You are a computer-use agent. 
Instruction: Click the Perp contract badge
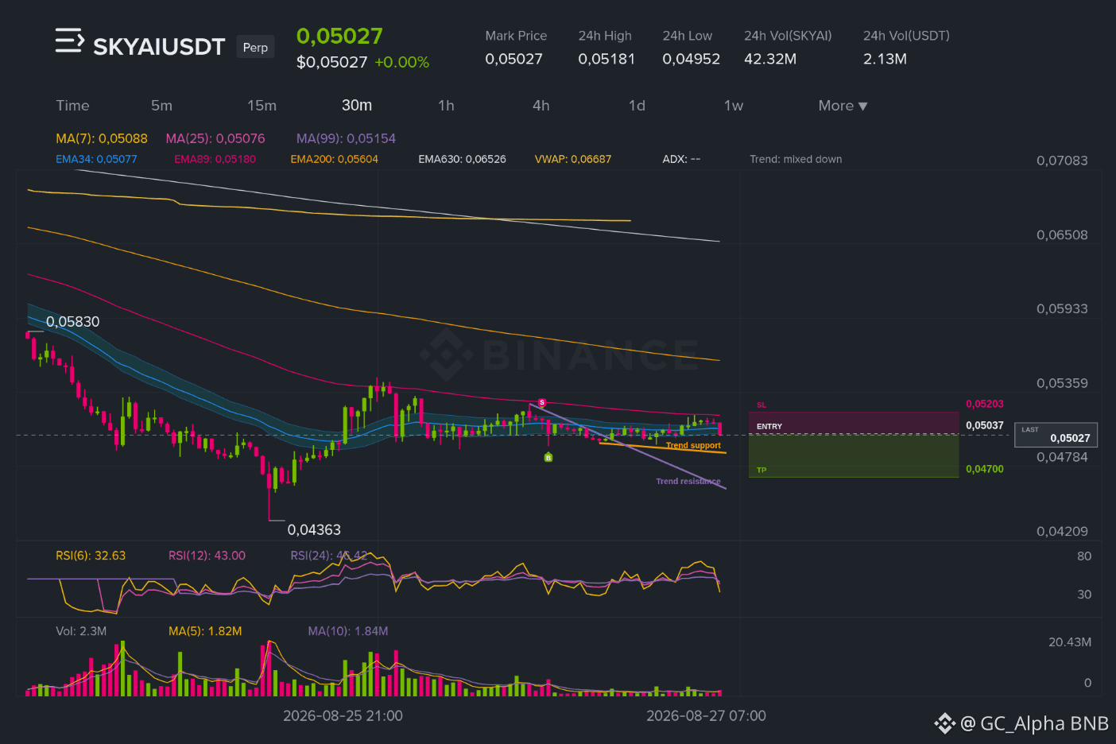point(255,47)
